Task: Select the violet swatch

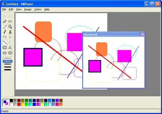Action: click(57, 101)
